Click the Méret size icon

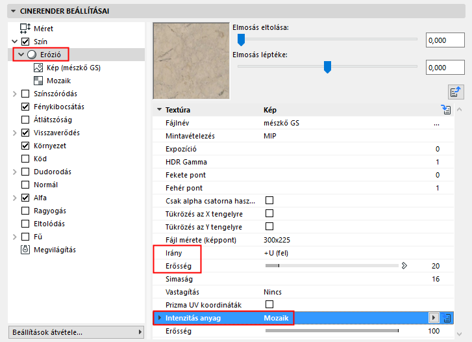click(25, 29)
